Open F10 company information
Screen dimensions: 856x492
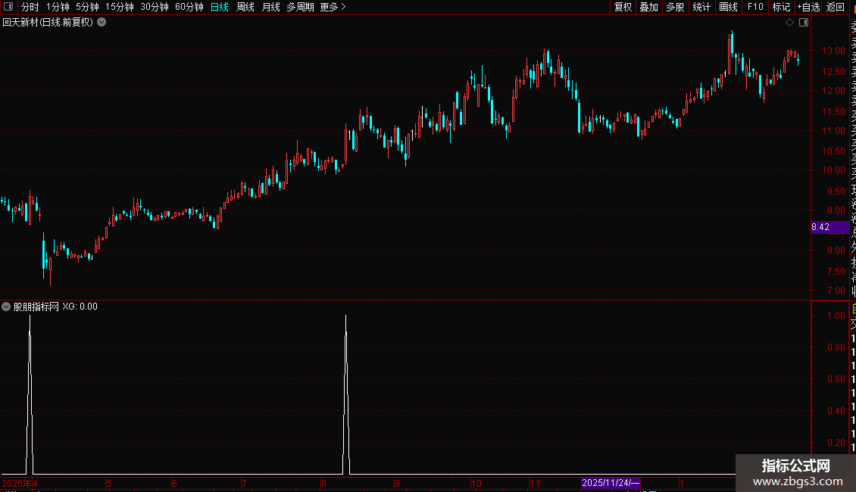point(755,7)
